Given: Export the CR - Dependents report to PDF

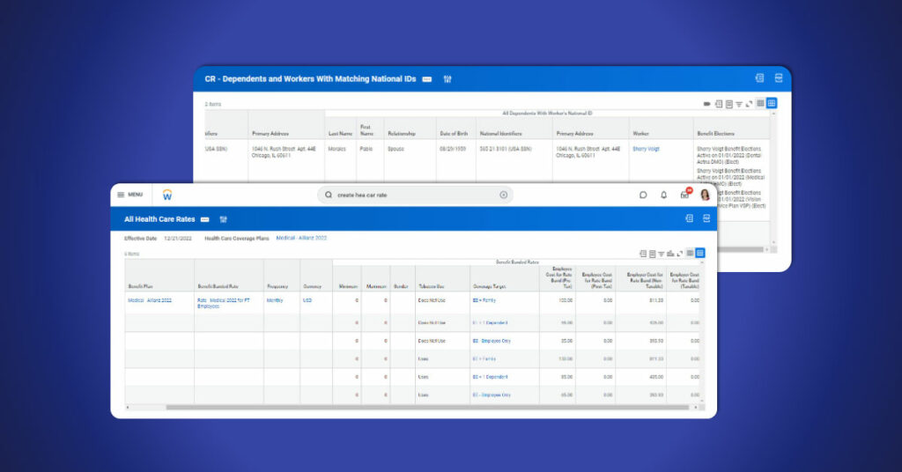Looking at the screenshot, I should (779, 78).
